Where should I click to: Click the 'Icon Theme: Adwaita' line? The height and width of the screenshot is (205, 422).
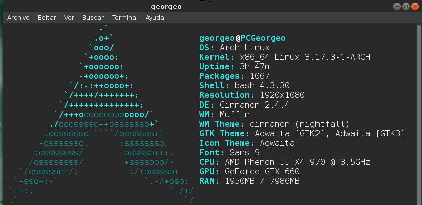tap(247, 143)
